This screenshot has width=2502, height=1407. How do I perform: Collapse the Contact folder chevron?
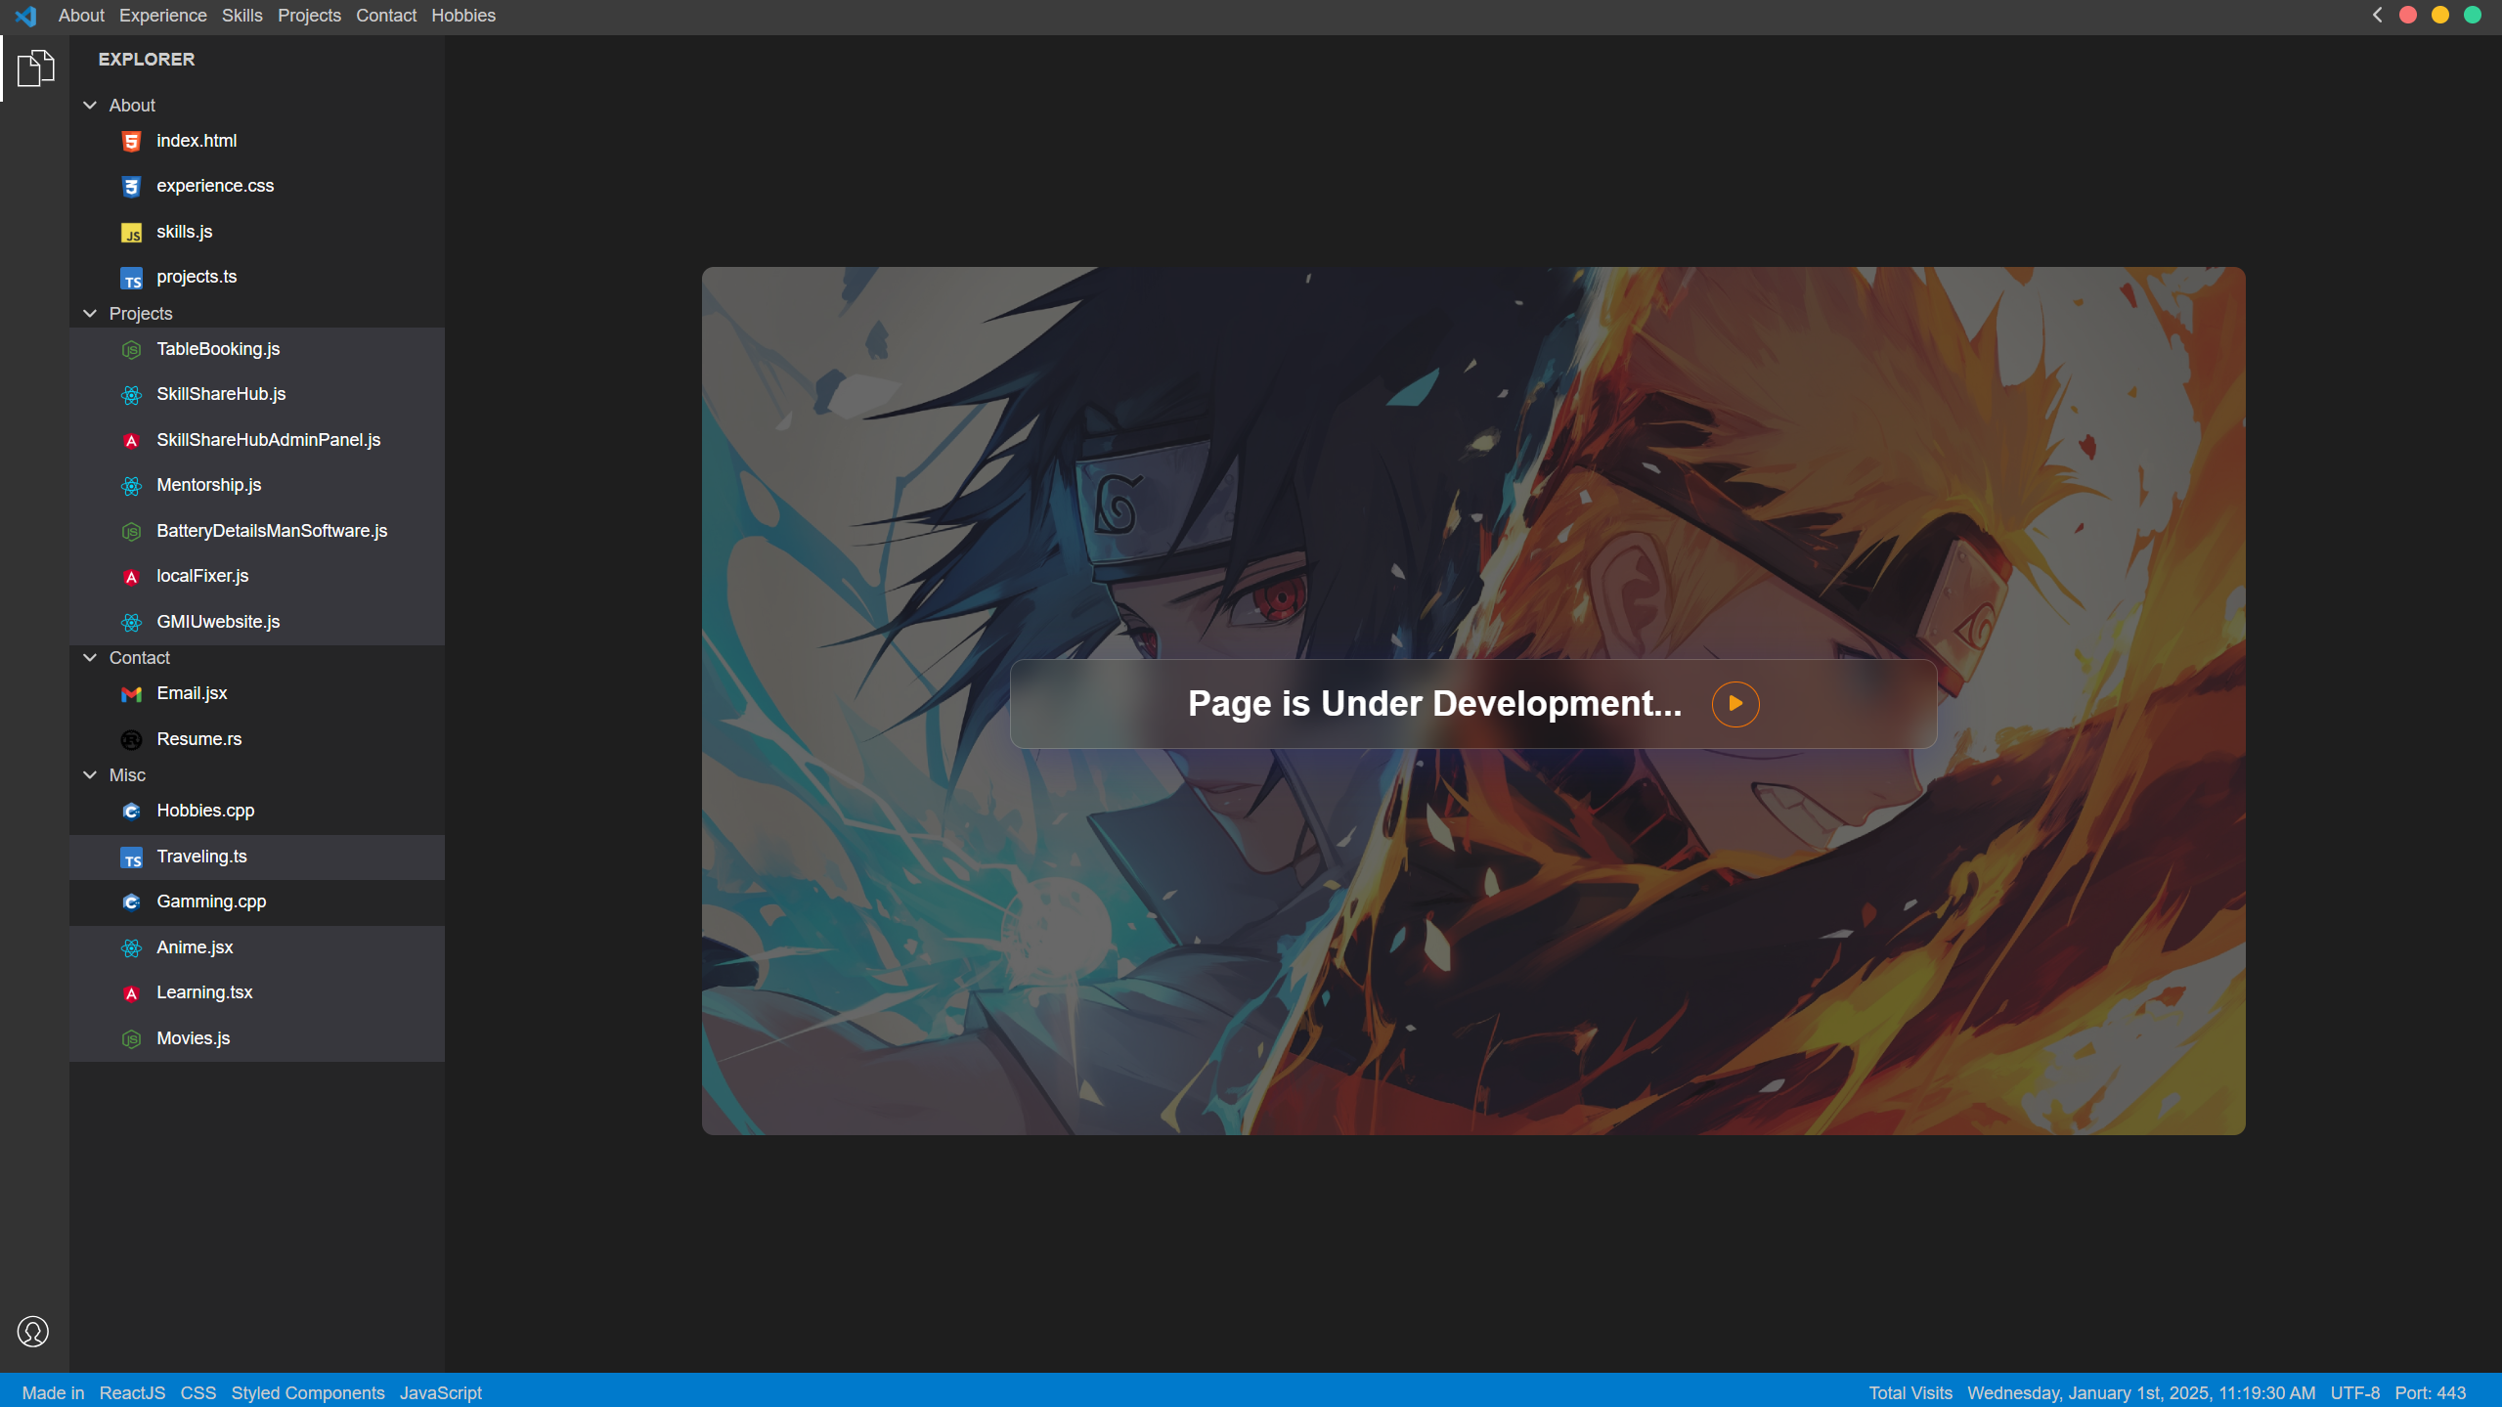[90, 657]
